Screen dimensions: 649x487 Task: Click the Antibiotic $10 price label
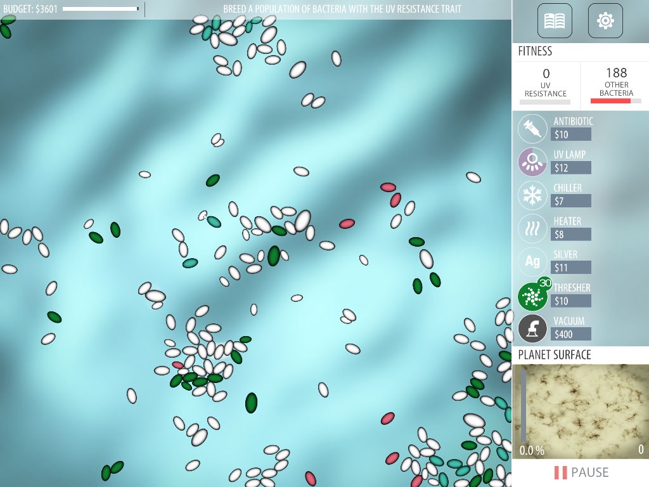(571, 134)
